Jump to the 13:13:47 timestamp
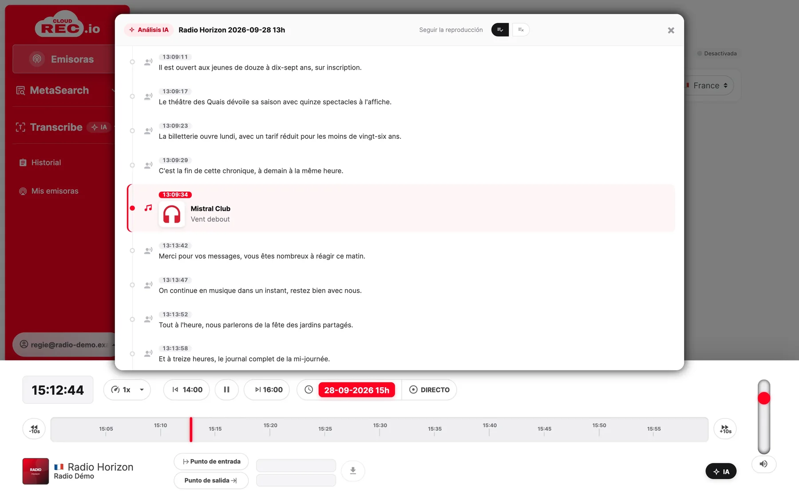The width and height of the screenshot is (799, 499). click(x=175, y=280)
